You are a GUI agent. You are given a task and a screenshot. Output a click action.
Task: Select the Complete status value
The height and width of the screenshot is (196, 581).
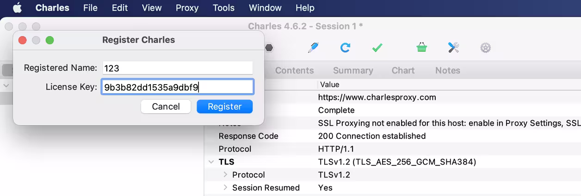(336, 110)
